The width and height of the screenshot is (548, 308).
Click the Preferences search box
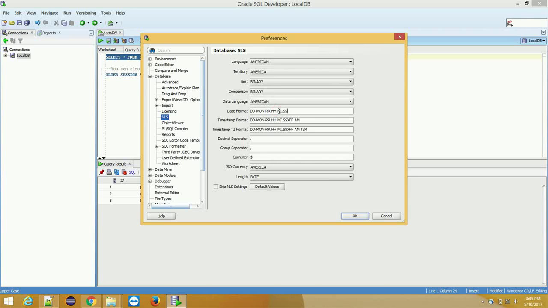[x=176, y=50]
